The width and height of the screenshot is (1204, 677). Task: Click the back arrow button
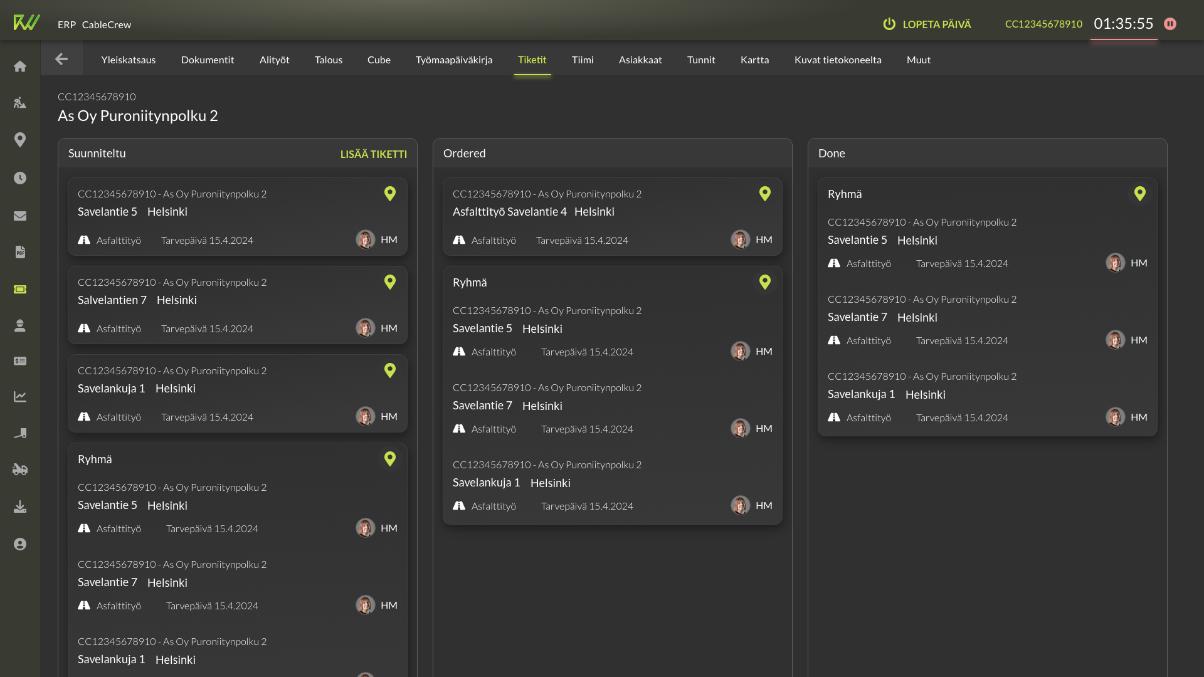point(61,59)
